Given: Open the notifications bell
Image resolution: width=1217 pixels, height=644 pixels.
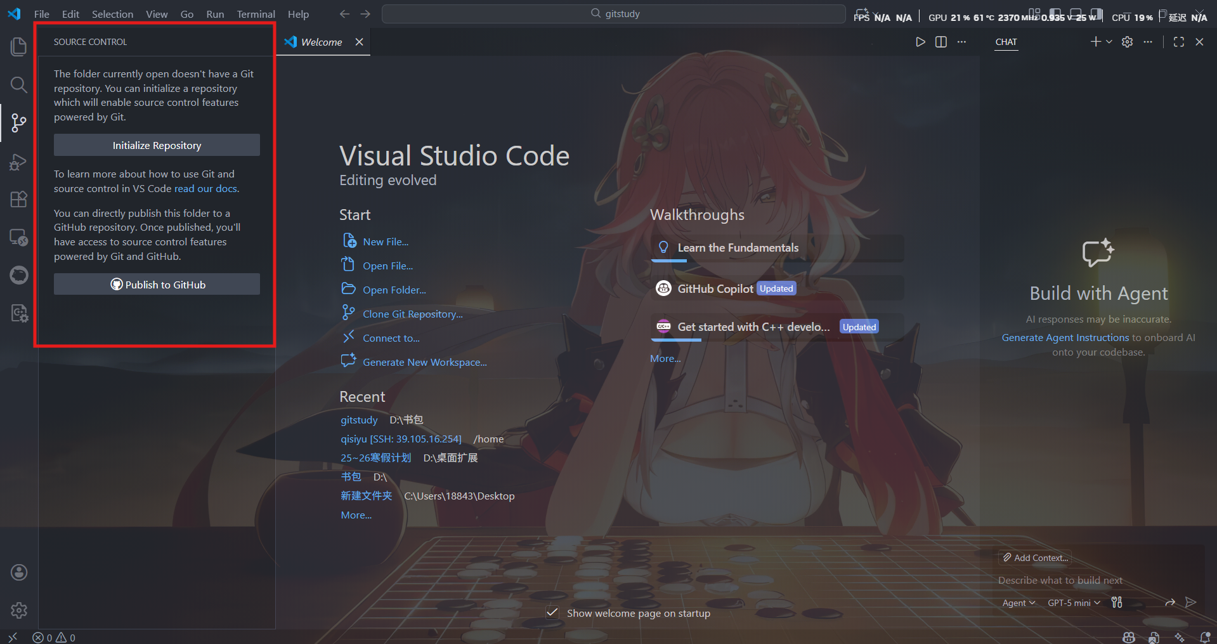Looking at the screenshot, I should pyautogui.click(x=1205, y=637).
